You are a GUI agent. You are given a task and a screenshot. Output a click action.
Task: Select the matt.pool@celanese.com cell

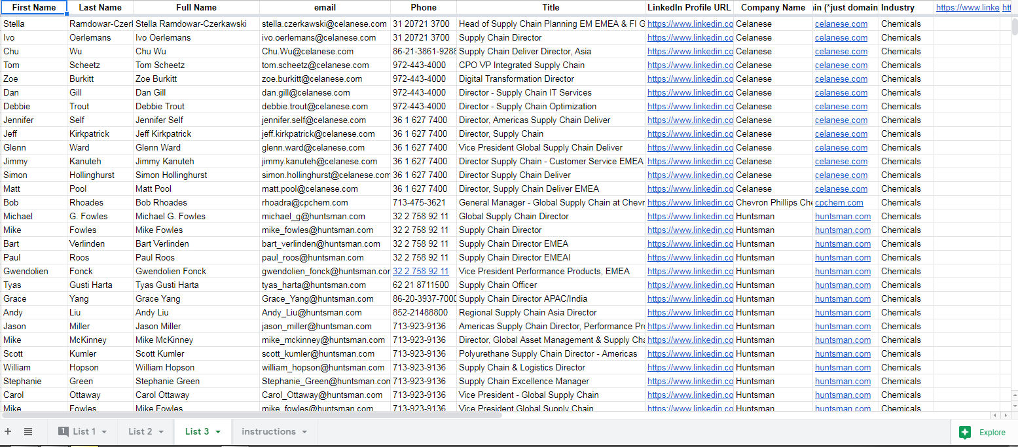pos(325,188)
